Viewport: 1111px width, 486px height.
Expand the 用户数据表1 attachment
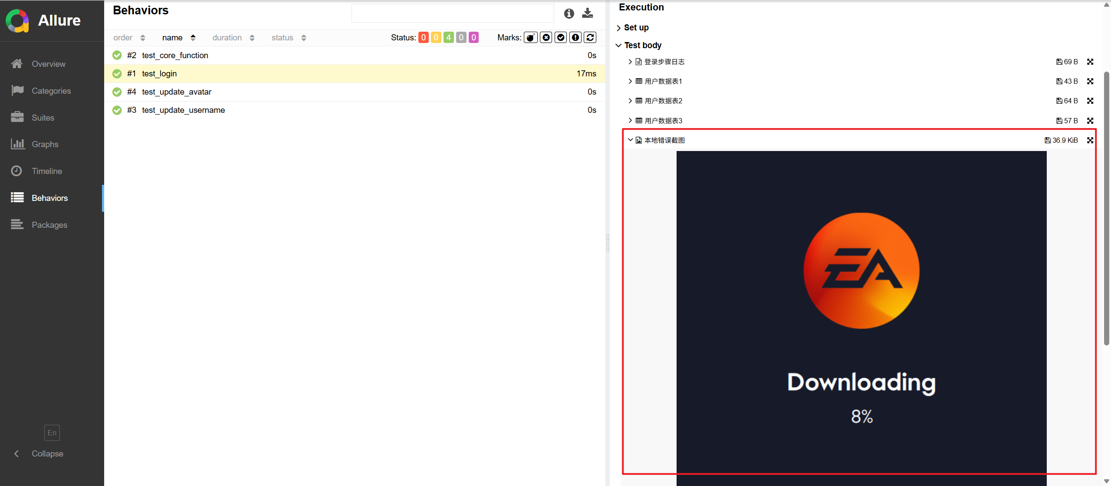(655, 81)
